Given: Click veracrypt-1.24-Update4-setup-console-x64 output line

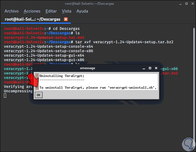Looking at the screenshot, I should 49,47.
